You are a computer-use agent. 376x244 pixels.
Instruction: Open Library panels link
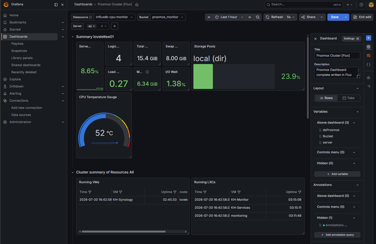[x=22, y=58]
